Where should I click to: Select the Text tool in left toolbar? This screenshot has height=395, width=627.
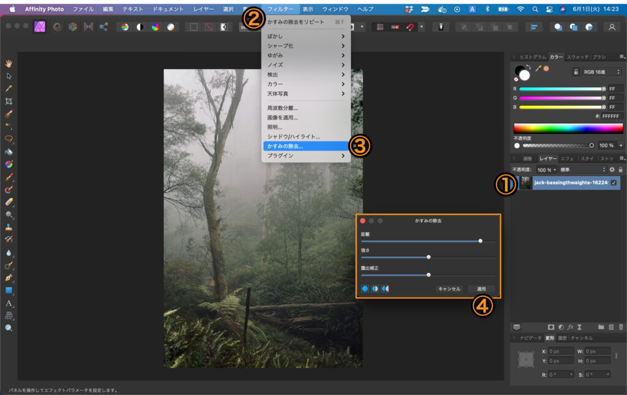tap(9, 303)
